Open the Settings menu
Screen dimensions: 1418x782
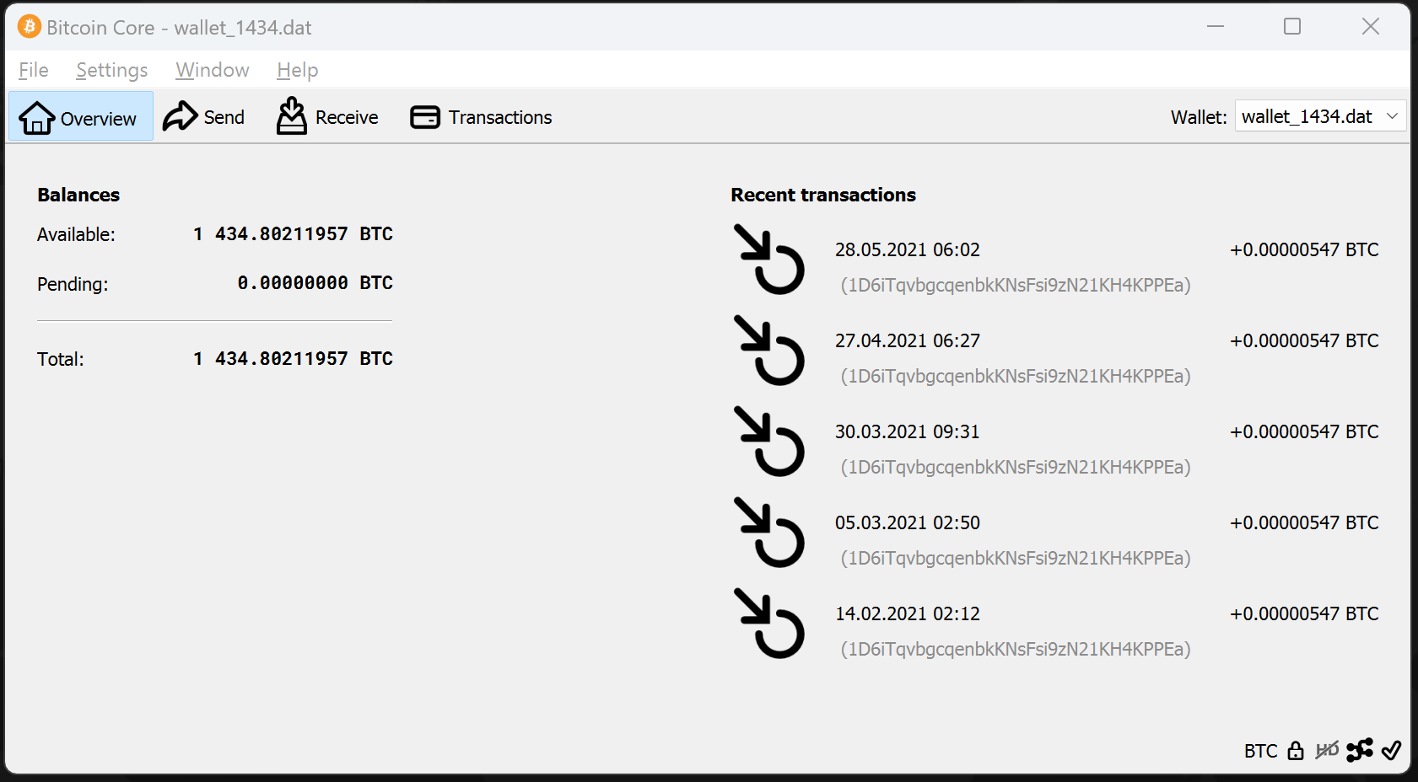111,70
